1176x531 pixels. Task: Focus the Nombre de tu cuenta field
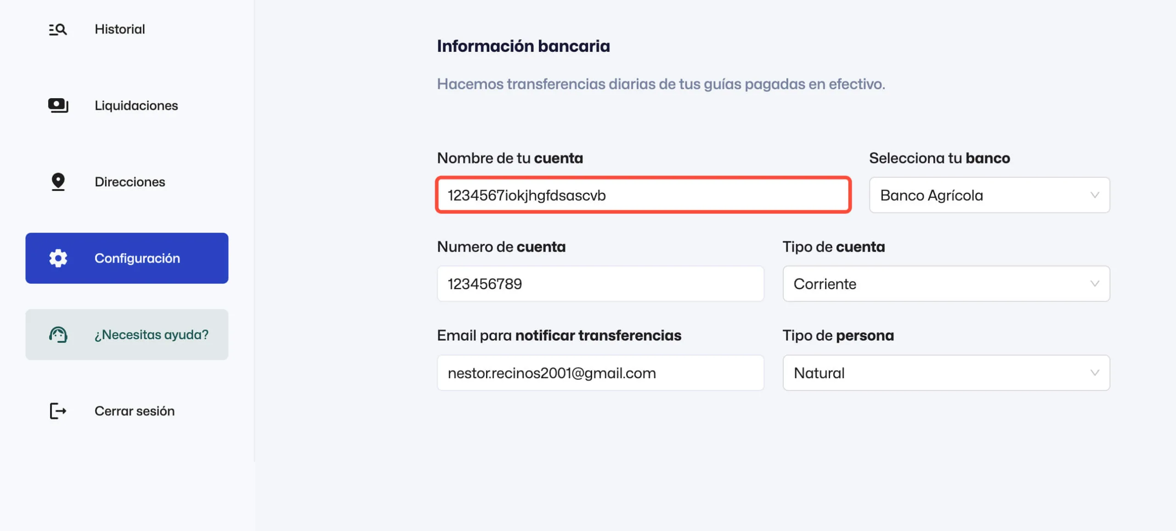coord(643,196)
